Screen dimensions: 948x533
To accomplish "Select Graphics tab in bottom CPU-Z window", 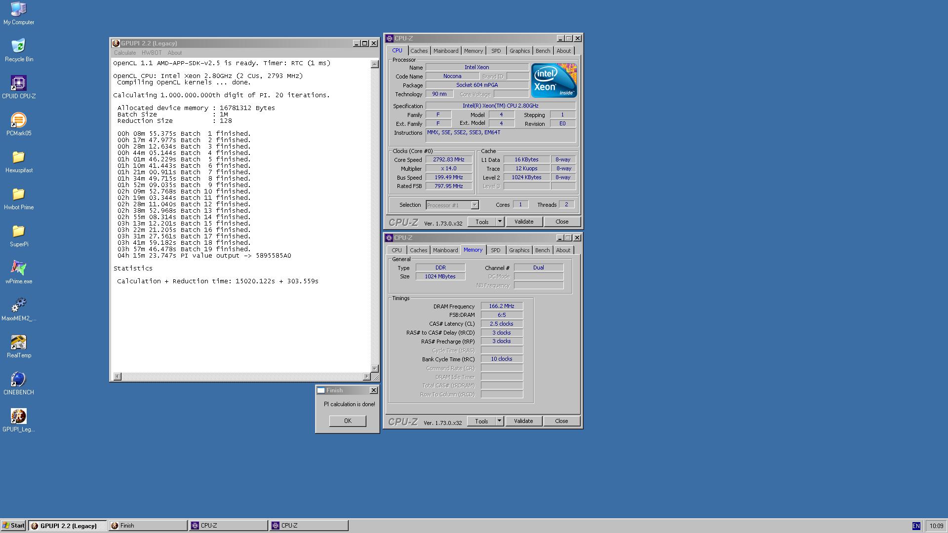I will pyautogui.click(x=519, y=250).
